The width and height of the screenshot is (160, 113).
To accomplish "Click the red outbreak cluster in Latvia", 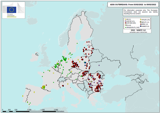I will 85,50.
